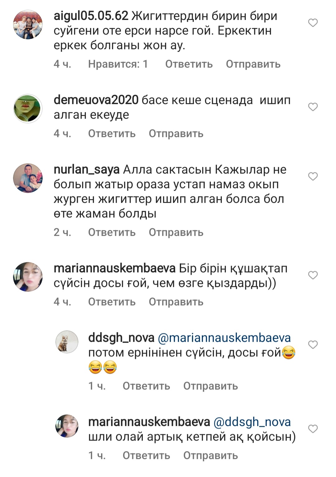
Task: Click Ответить under ddsgh_nova's reply
Action: [x=146, y=386]
